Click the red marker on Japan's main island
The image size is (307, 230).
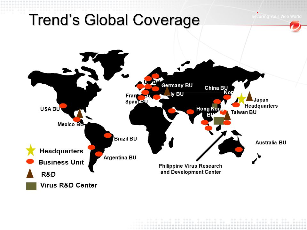coord(236,105)
